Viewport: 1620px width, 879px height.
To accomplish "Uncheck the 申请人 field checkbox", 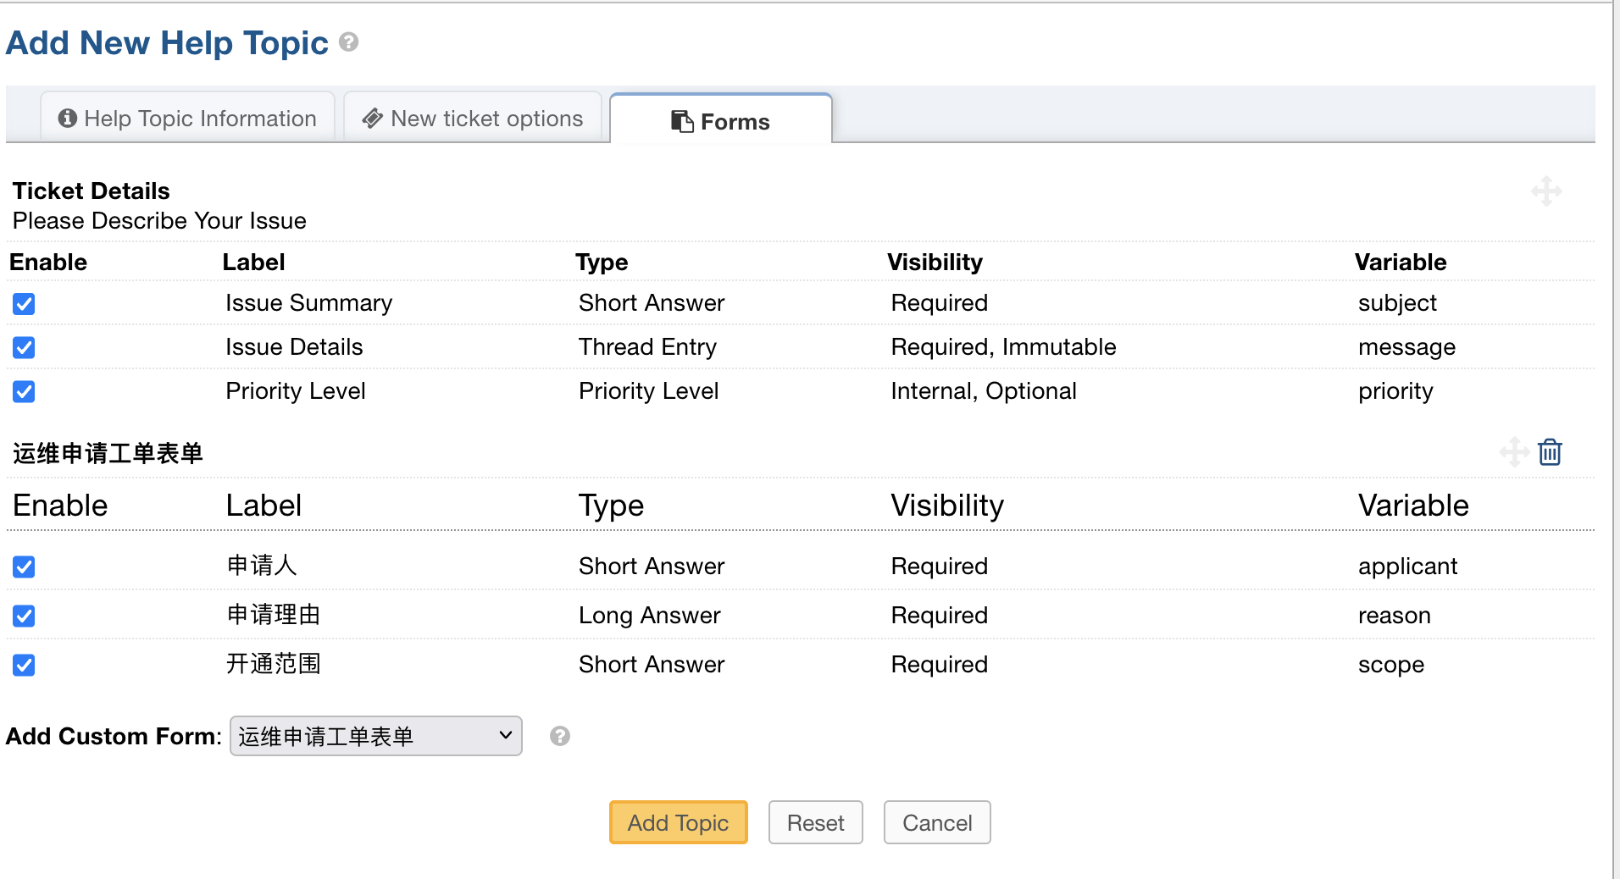I will (24, 567).
